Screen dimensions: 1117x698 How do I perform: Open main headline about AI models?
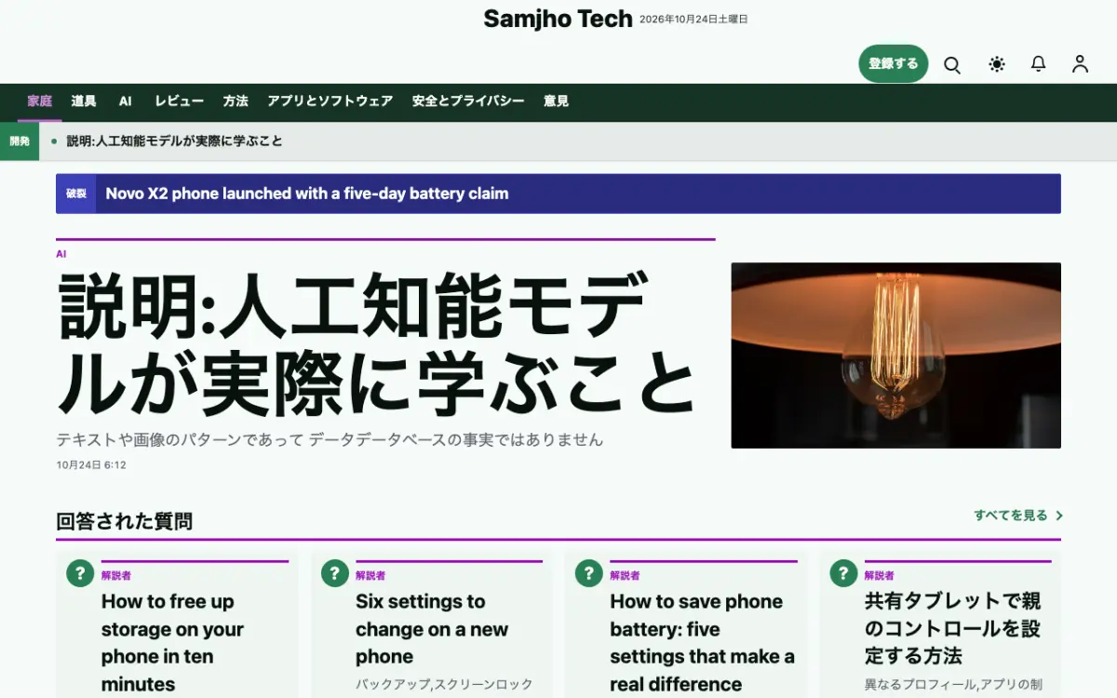(377, 344)
